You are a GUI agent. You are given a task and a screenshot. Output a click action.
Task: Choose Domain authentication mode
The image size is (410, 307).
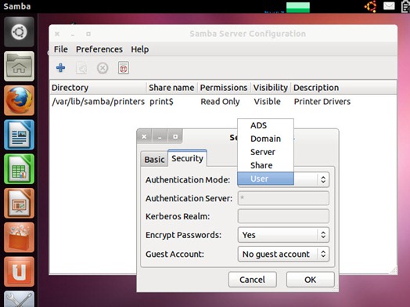point(265,139)
